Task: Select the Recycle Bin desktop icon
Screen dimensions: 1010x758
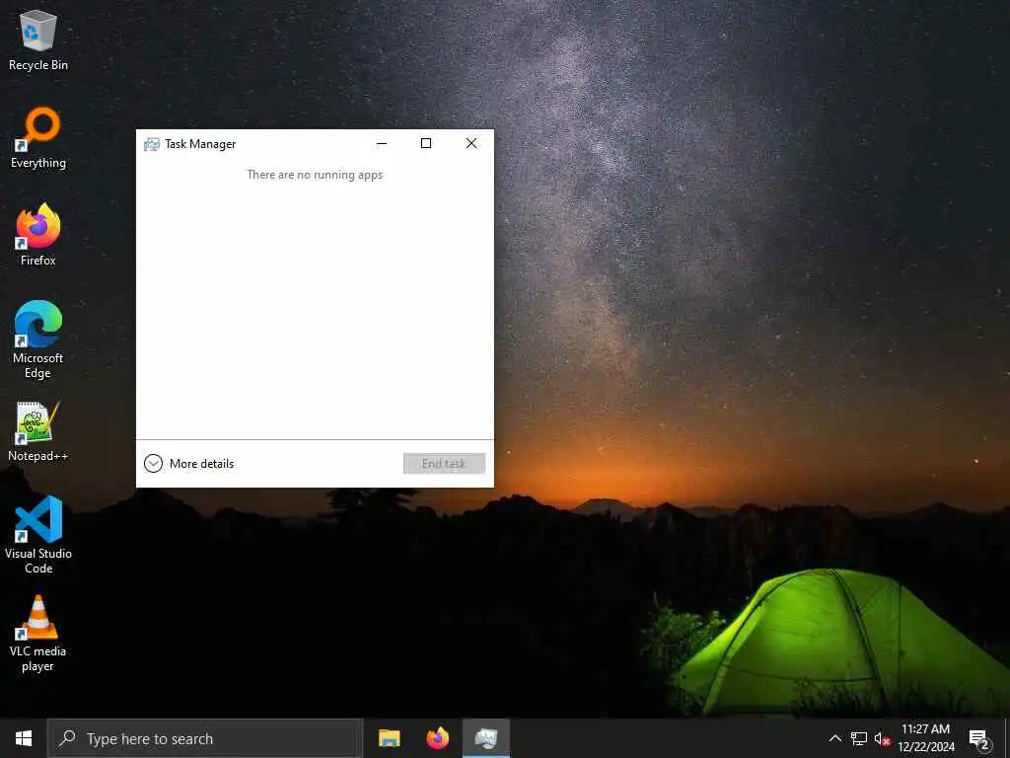Action: 38,39
